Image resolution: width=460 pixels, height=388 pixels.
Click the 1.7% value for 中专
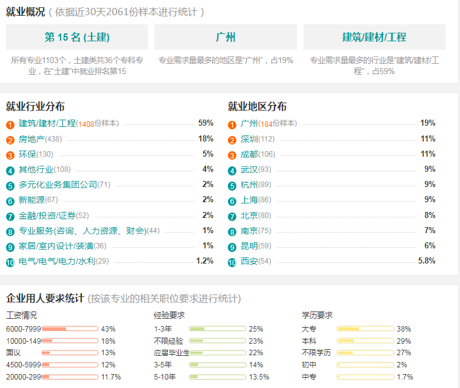coord(405,377)
